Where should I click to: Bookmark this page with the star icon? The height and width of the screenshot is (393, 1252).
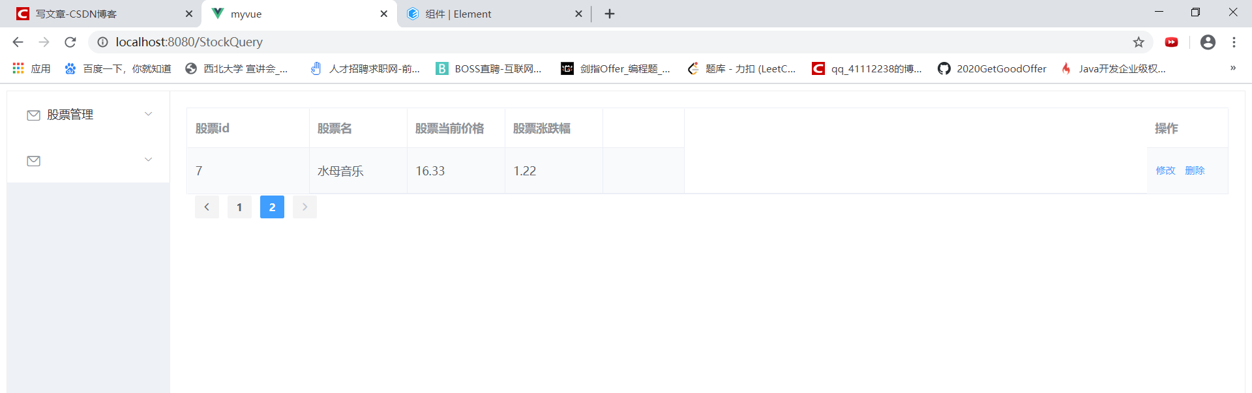[x=1139, y=42]
